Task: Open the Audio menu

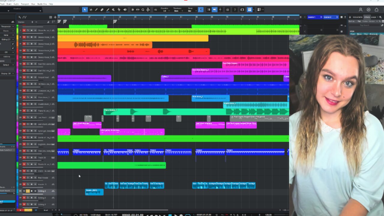Action: coord(16,4)
